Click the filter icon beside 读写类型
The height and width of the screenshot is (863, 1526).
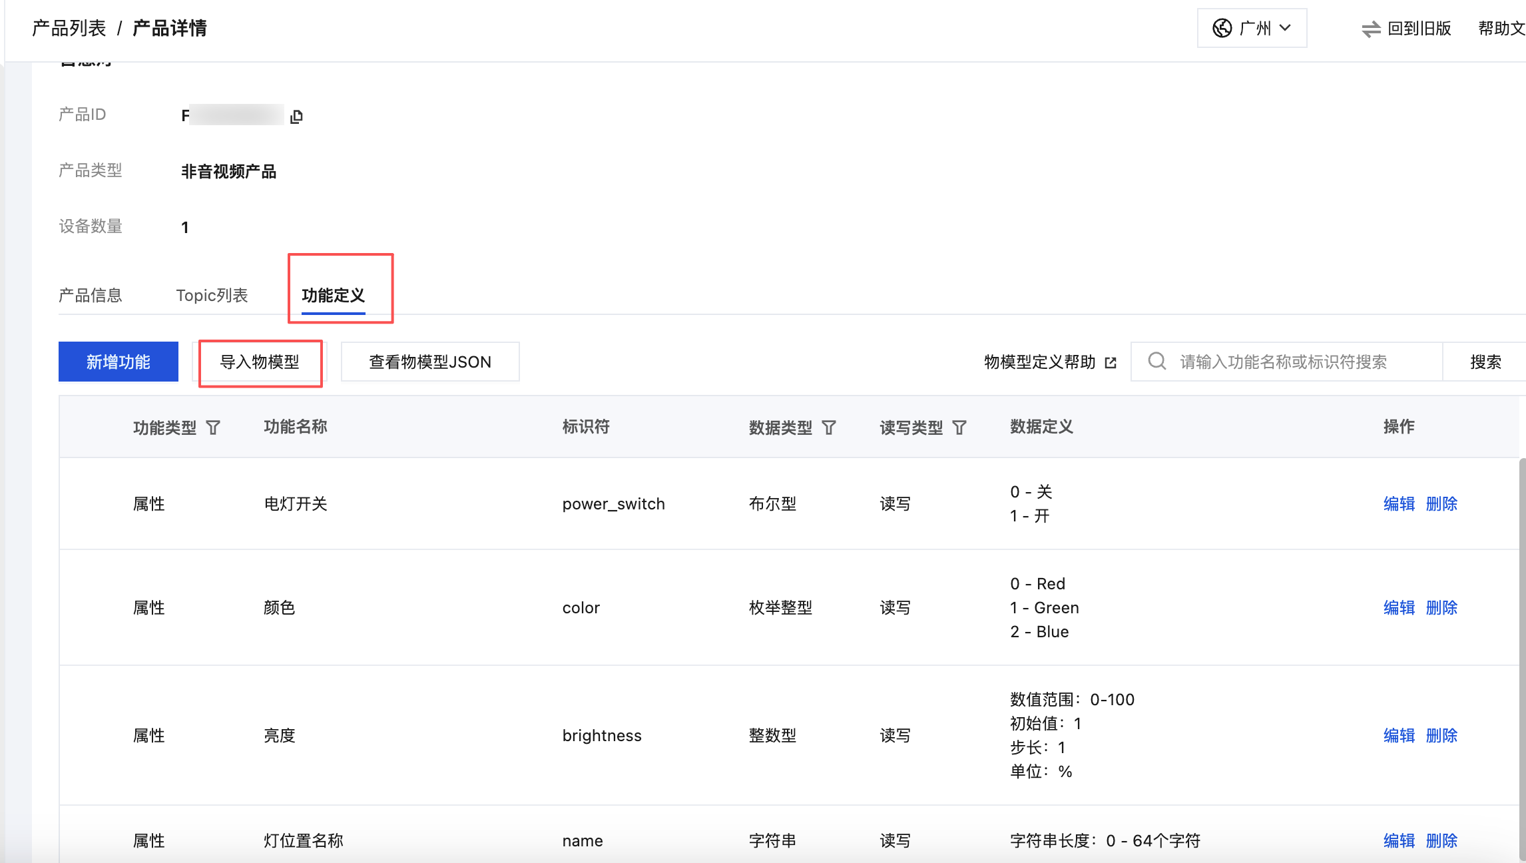pos(959,428)
